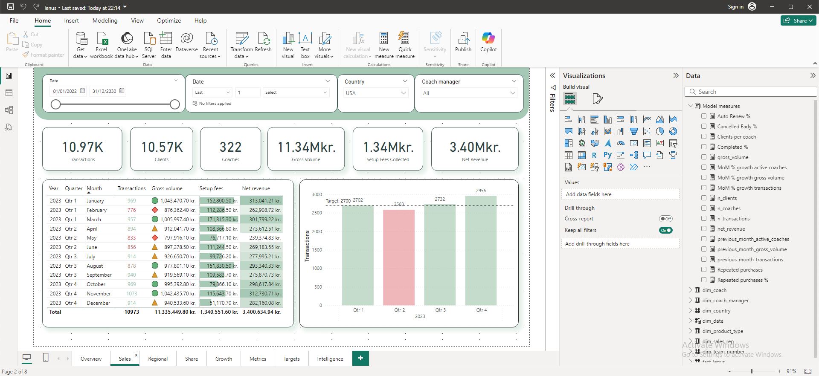Click the Publish icon
This screenshot has height=376, width=819.
point(463,38)
